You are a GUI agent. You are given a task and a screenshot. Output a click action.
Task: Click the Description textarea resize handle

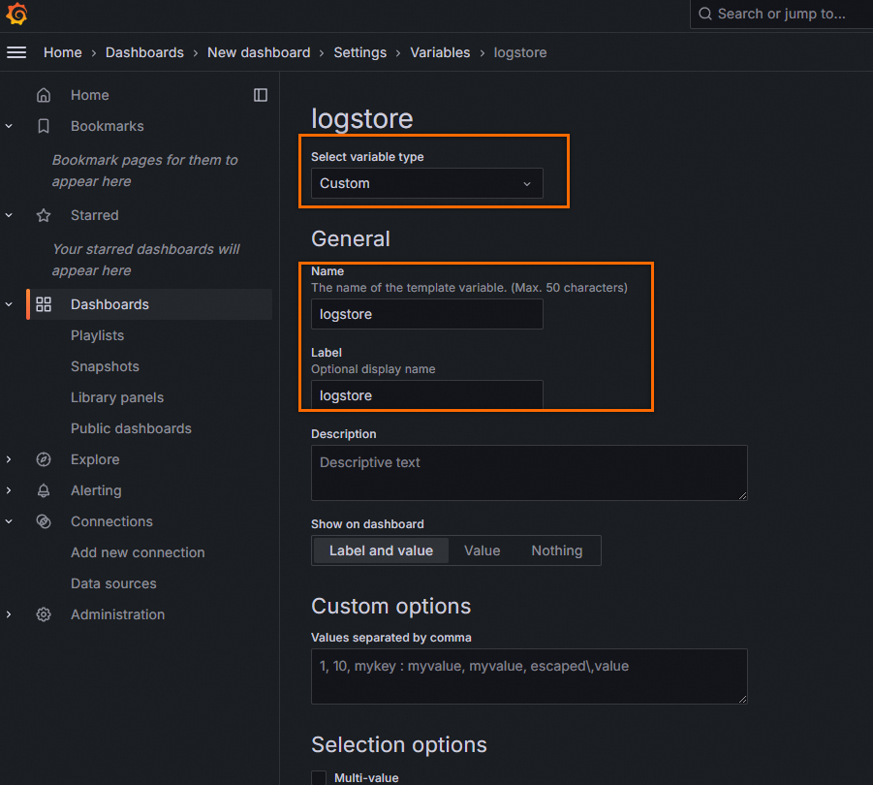click(743, 495)
